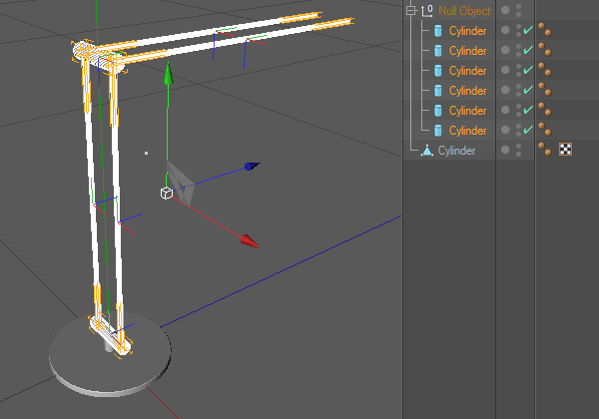Click third Cylinder's gray layer dot
The image size is (599, 419).
click(x=505, y=70)
